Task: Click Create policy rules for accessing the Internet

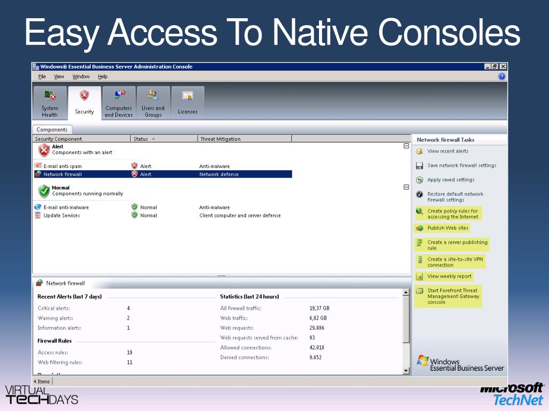Action: 452,214
